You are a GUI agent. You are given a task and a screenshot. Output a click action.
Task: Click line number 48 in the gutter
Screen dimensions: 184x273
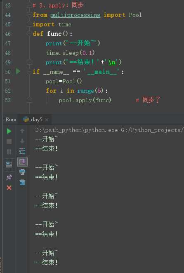pos(8,53)
